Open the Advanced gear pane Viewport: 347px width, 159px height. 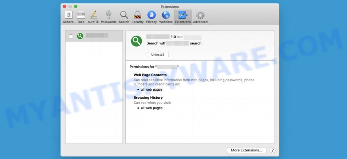[x=200, y=17]
